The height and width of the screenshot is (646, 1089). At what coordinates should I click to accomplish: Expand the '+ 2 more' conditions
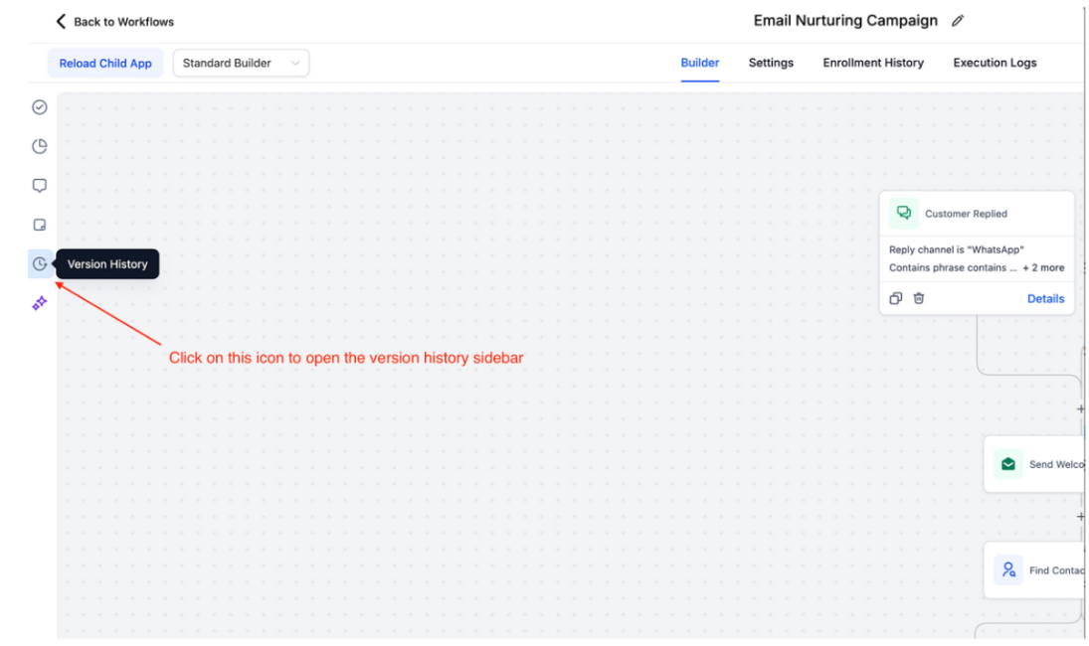point(1043,268)
